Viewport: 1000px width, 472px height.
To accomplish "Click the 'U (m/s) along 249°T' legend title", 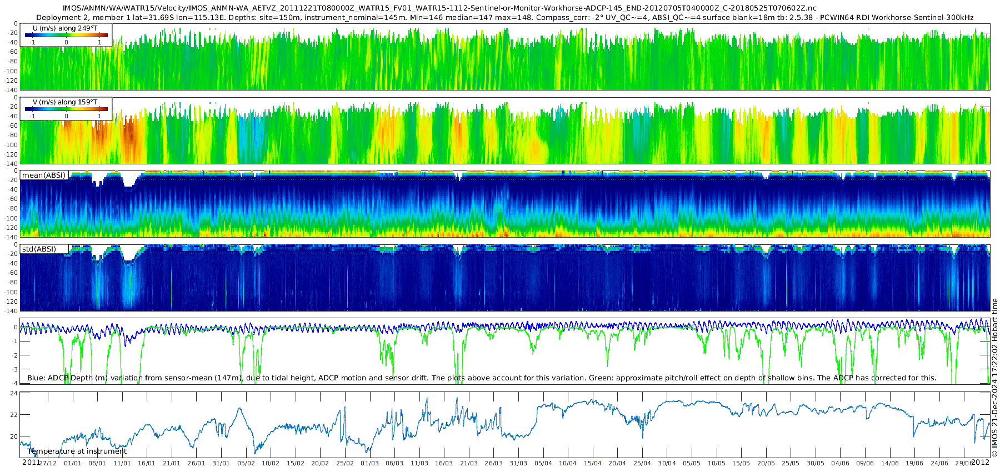I will click(65, 28).
